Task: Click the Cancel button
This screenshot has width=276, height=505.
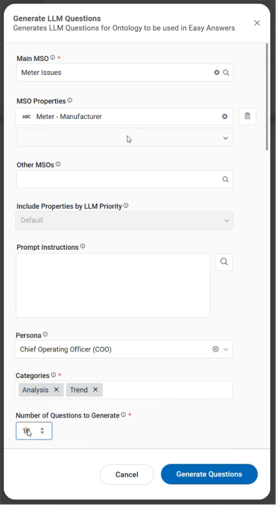Action: [127, 474]
